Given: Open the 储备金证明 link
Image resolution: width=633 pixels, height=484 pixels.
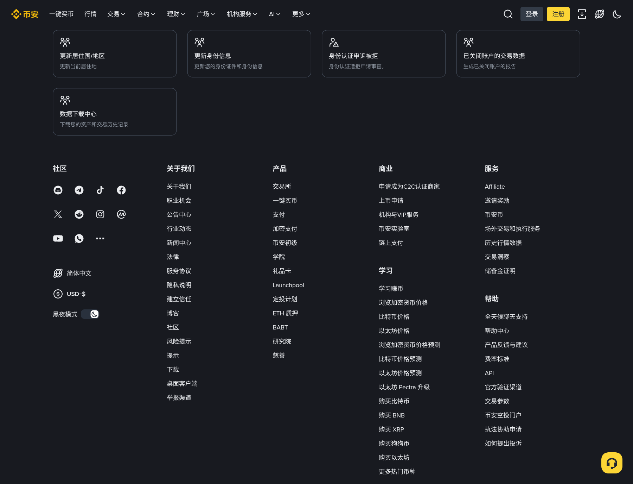Looking at the screenshot, I should pyautogui.click(x=500, y=271).
